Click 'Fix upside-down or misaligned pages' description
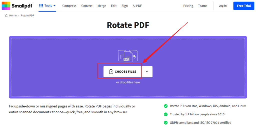This screenshot has width=256, height=136. point(72,109)
